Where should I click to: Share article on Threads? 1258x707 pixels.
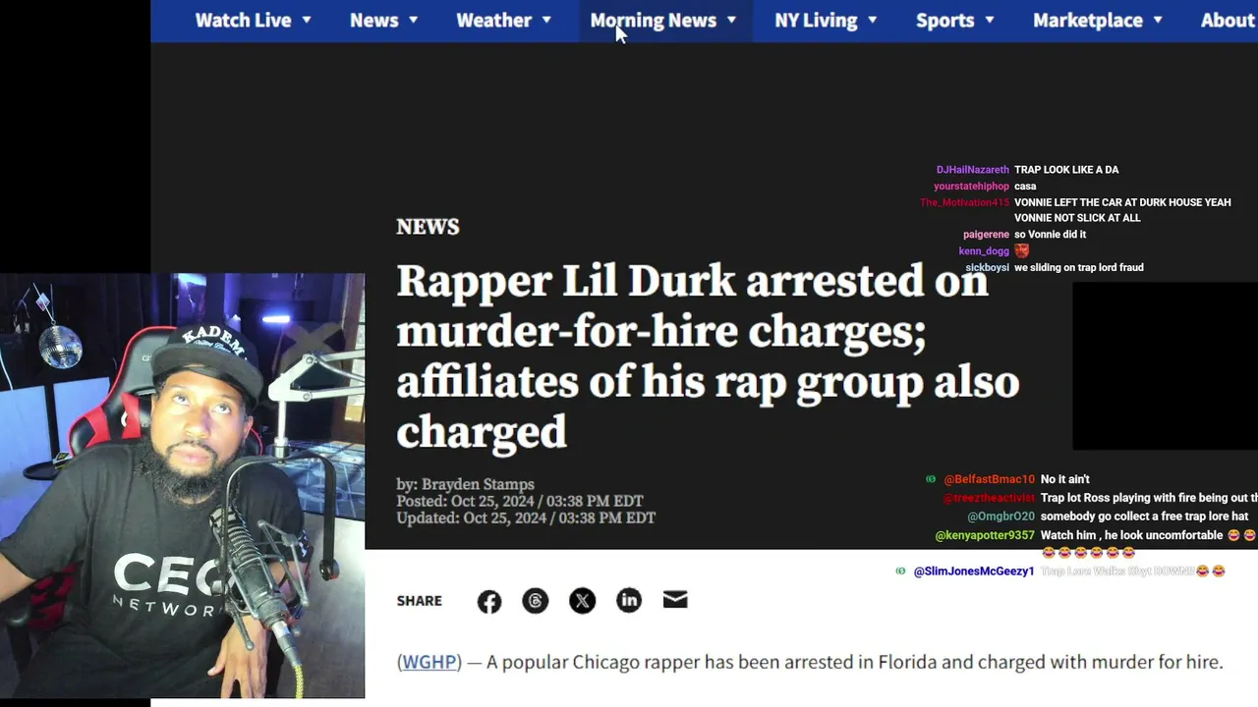(536, 601)
